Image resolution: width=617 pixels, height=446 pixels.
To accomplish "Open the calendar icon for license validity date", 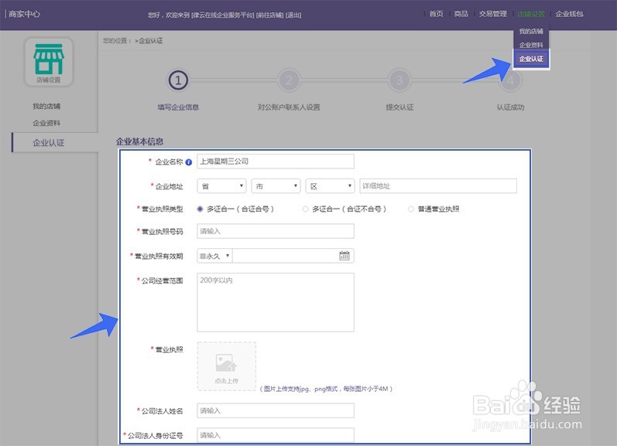I will point(344,256).
